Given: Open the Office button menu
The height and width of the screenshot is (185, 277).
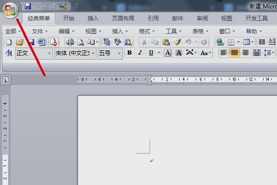Looking at the screenshot, I should click(x=10, y=10).
